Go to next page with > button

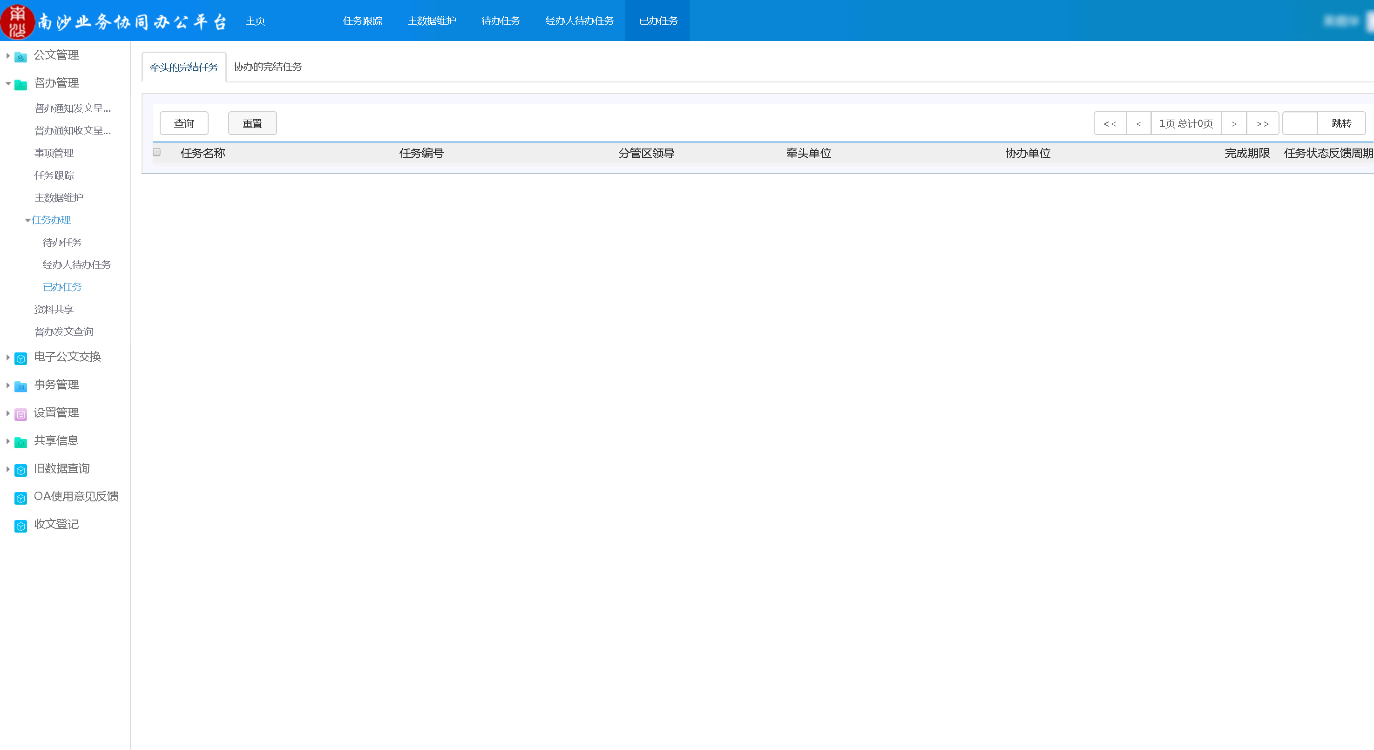pos(1234,124)
